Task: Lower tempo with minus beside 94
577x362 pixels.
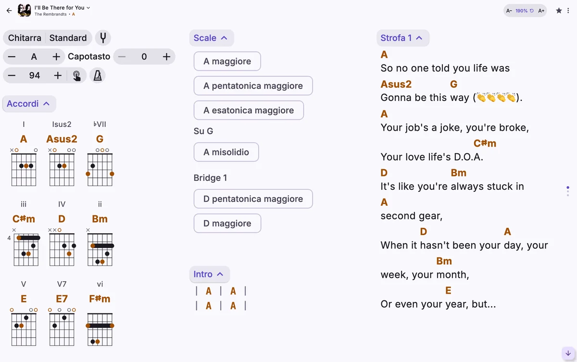Action: click(12, 75)
